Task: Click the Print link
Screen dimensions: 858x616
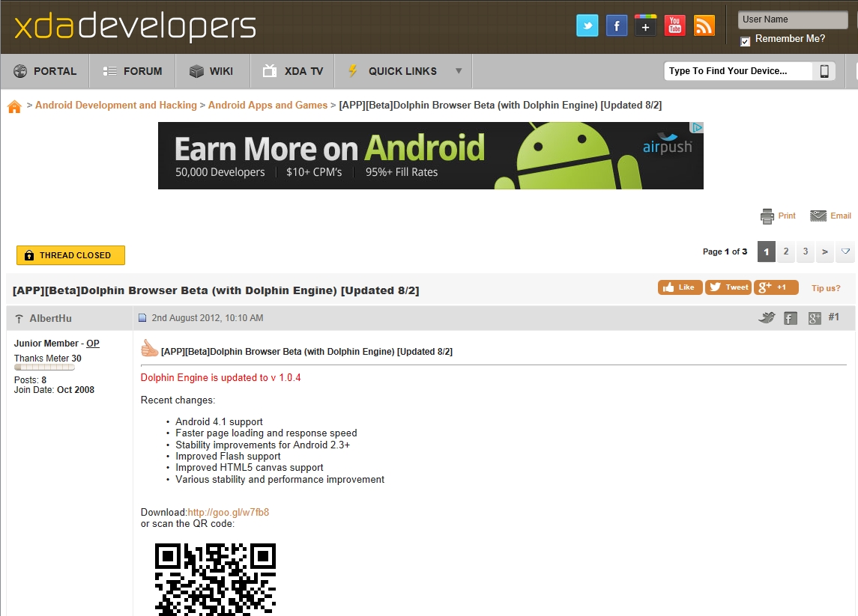Action: [x=787, y=216]
